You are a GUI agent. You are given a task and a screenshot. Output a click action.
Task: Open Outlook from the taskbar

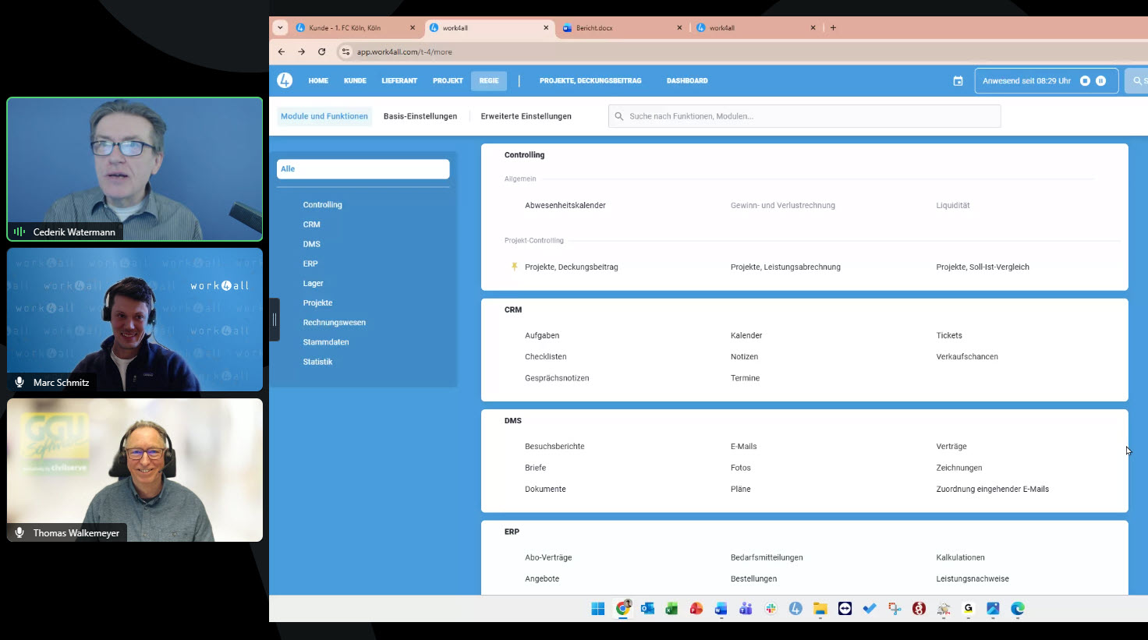click(647, 609)
